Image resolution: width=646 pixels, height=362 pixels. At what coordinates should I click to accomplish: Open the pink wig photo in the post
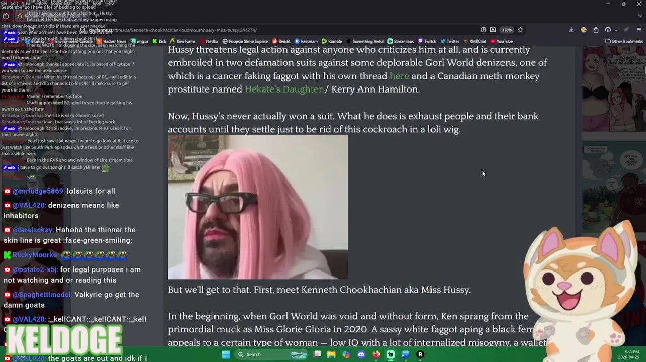pyautogui.click(x=258, y=207)
